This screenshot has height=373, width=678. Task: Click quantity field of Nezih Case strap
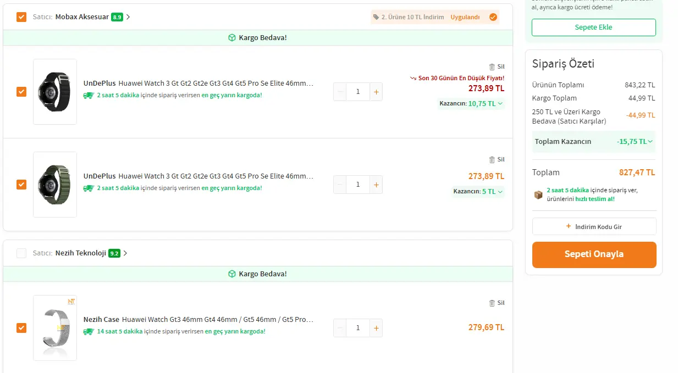(x=358, y=328)
